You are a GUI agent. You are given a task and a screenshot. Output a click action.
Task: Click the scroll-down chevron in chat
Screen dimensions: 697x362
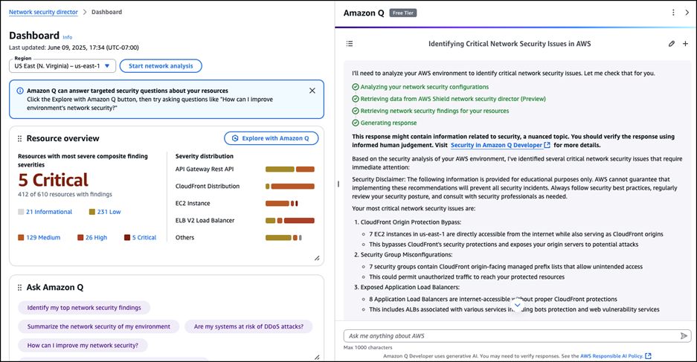coord(517,306)
